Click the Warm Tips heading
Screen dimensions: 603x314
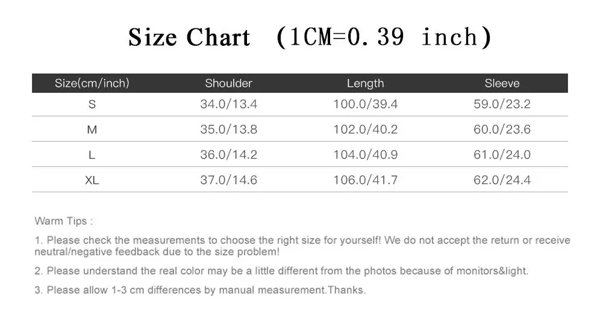pos(63,221)
